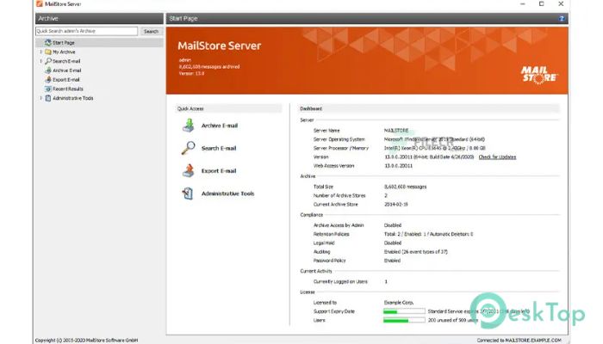
Task: Click the Search E-mail quick access link
Action: pos(219,148)
